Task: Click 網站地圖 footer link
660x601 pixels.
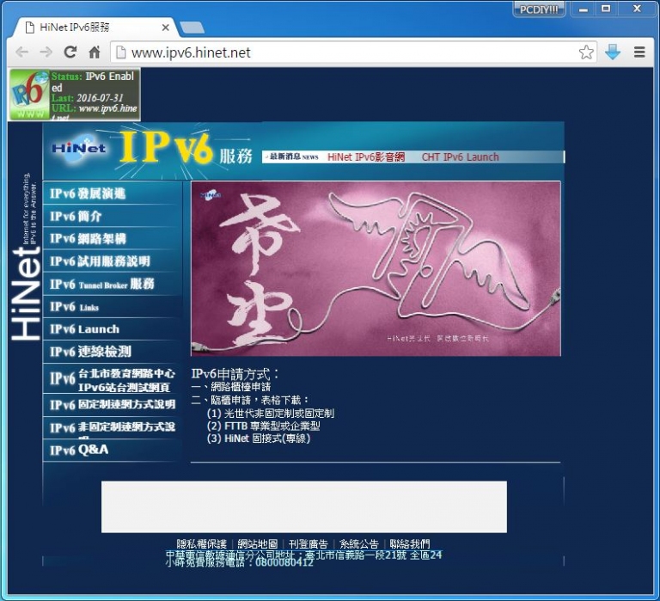Action: coord(258,543)
